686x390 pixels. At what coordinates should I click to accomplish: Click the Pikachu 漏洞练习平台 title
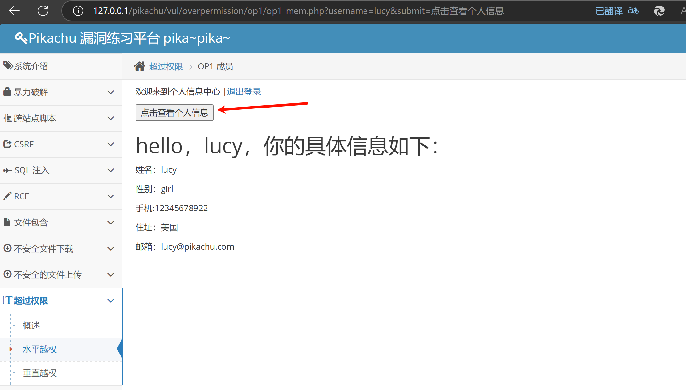click(x=129, y=38)
